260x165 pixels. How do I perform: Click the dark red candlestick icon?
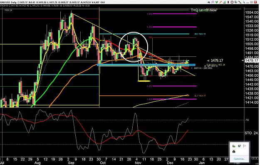click(x=228, y=2)
